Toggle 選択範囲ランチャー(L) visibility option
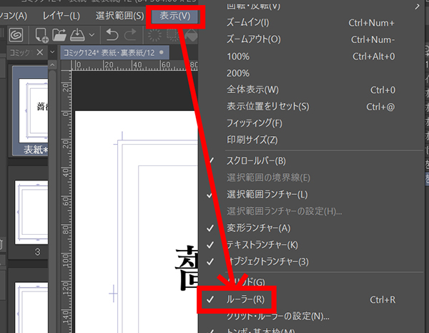 click(x=267, y=194)
